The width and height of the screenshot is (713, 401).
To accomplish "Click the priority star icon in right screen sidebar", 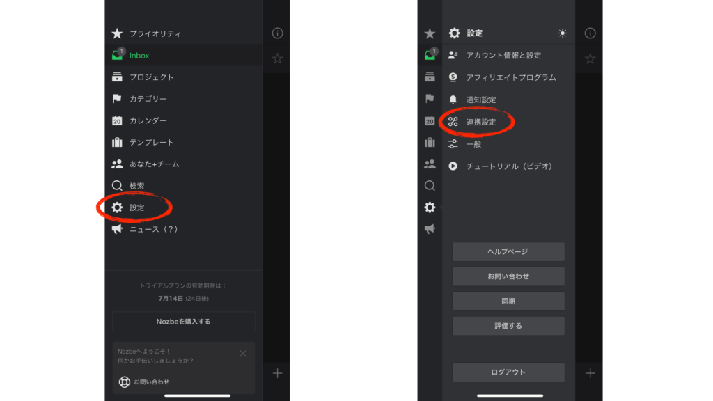I will point(430,33).
